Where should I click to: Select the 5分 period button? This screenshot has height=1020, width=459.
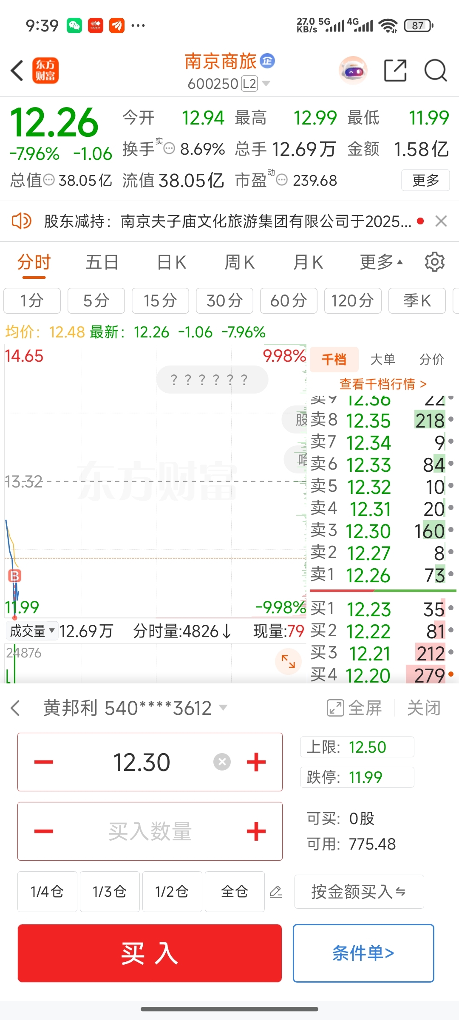point(96,300)
